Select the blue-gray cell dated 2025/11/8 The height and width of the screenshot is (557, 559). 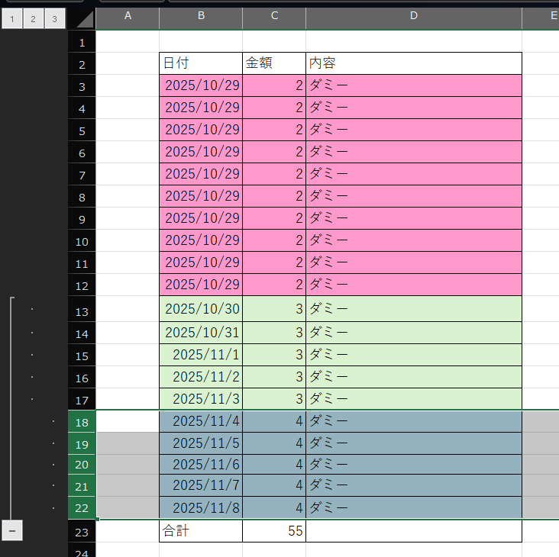coord(201,507)
